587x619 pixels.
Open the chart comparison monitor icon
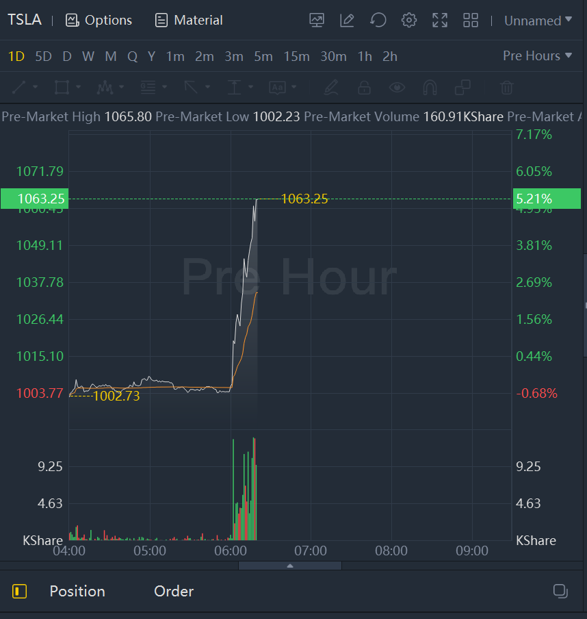(317, 20)
